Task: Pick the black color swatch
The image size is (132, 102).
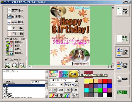Action: coord(109,95)
